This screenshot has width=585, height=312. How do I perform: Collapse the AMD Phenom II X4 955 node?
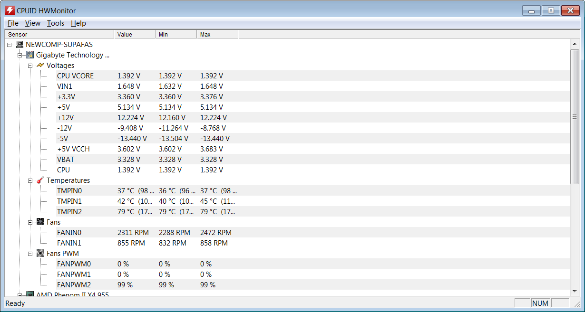point(19,295)
